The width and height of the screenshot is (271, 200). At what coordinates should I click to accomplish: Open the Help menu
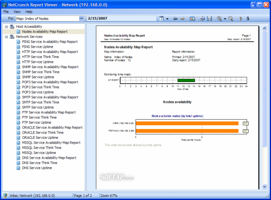[x=29, y=12]
